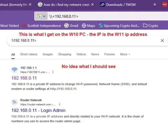Click the red icon at the right end of the tab strip

(x=165, y=5)
